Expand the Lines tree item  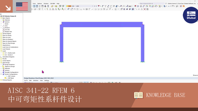[x=1, y=26]
